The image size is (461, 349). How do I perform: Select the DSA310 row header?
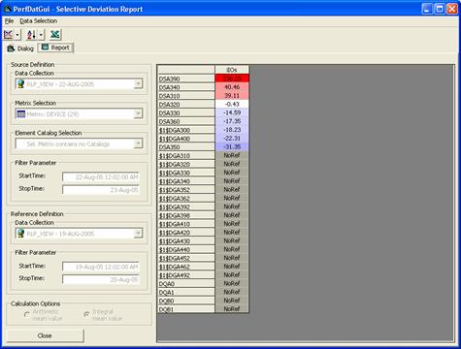(186, 96)
